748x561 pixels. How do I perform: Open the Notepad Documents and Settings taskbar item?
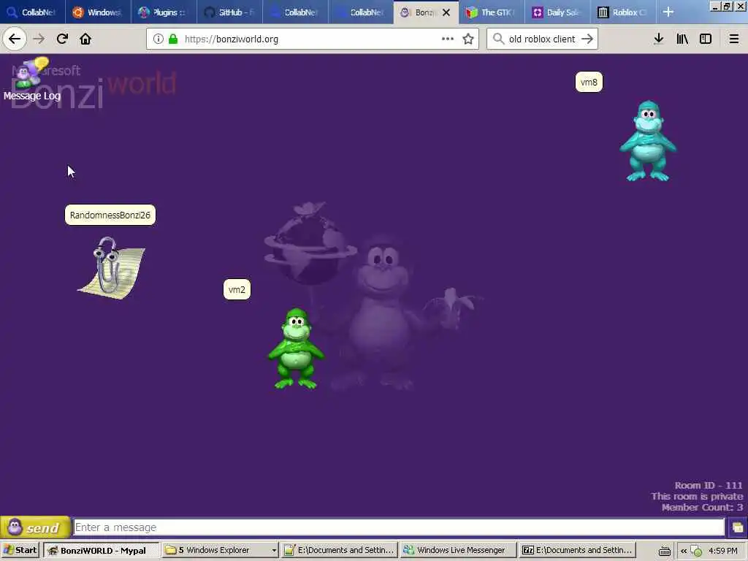click(x=339, y=550)
